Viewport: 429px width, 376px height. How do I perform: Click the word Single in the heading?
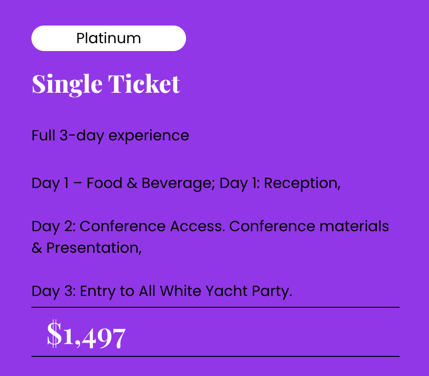[67, 84]
